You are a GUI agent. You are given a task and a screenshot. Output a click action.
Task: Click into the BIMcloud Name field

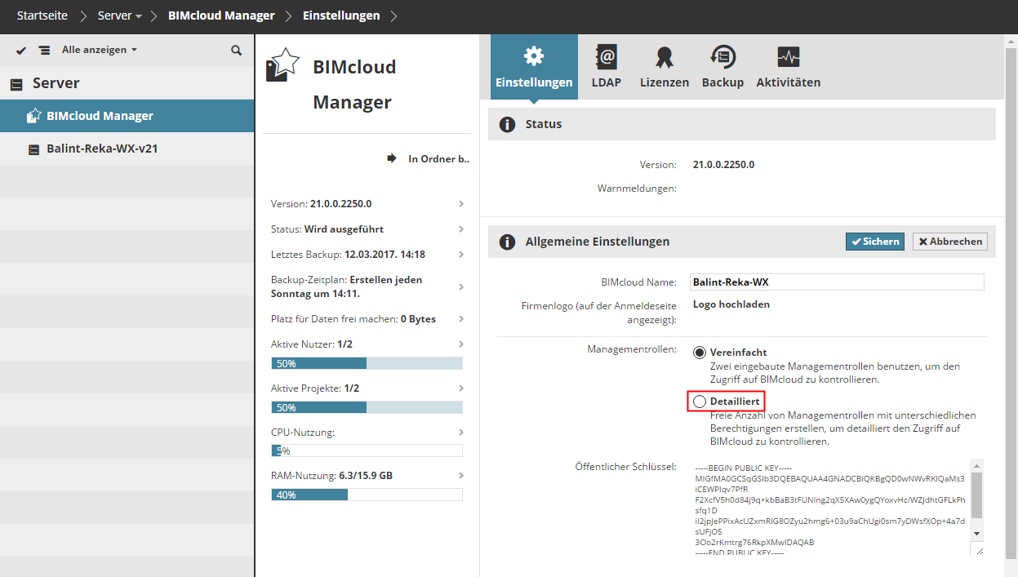[x=837, y=282]
